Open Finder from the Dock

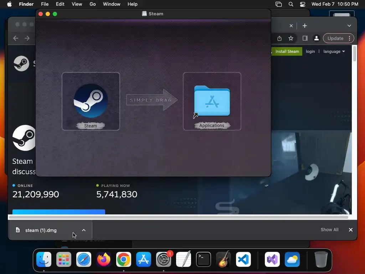(x=44, y=259)
